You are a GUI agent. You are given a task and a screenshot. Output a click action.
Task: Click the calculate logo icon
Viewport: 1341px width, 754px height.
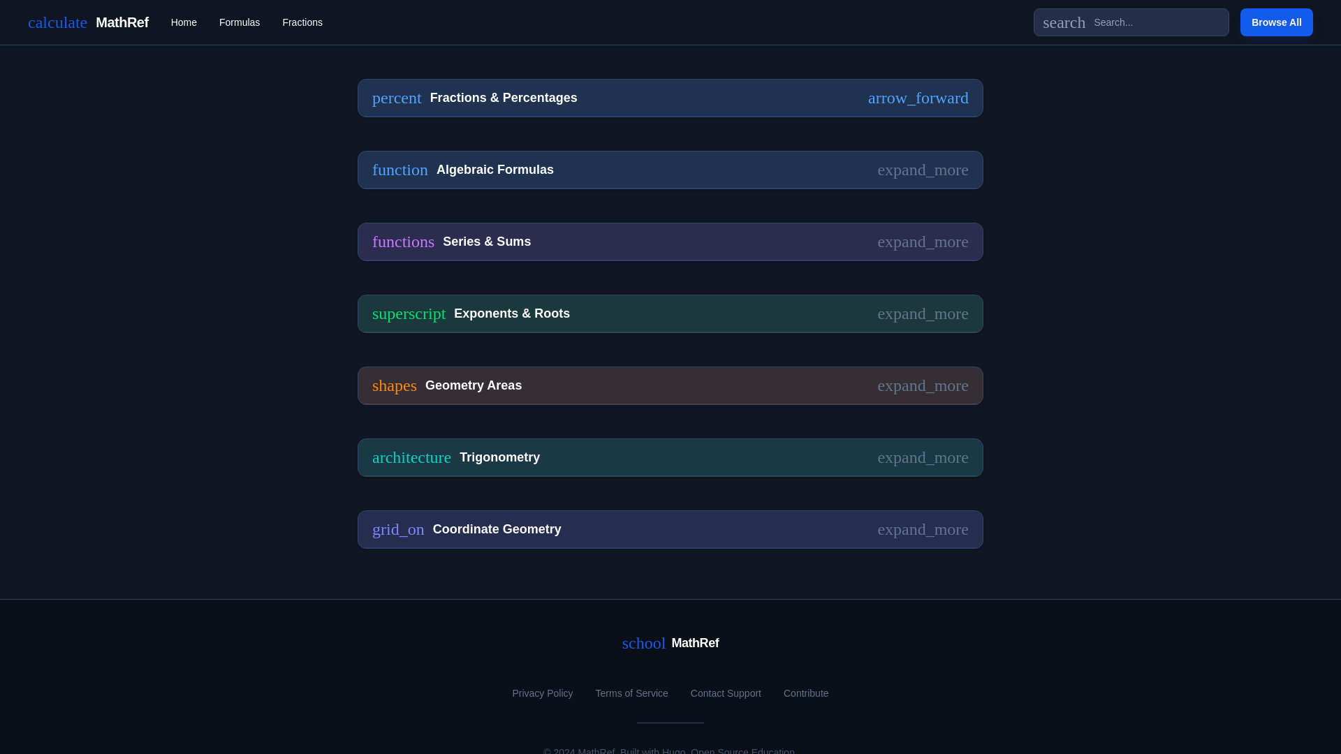(x=57, y=22)
